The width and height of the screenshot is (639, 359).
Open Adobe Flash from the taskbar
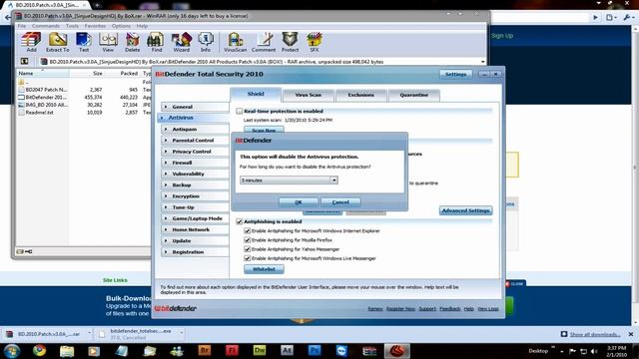pyautogui.click(x=232, y=350)
